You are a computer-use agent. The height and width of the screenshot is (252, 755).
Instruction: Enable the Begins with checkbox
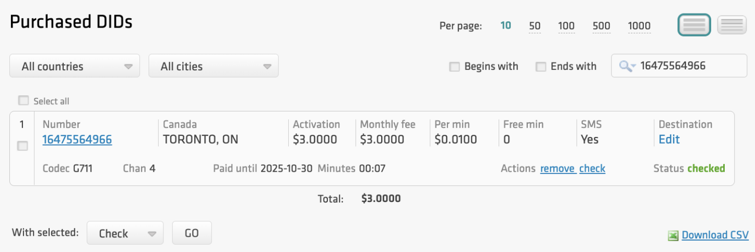coord(455,67)
